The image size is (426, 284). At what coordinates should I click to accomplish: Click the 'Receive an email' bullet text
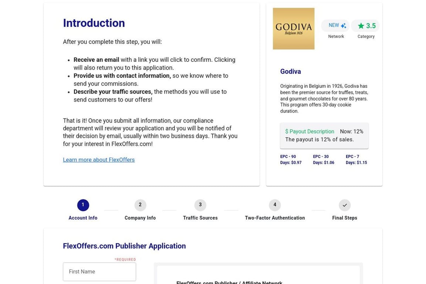(x=96, y=60)
